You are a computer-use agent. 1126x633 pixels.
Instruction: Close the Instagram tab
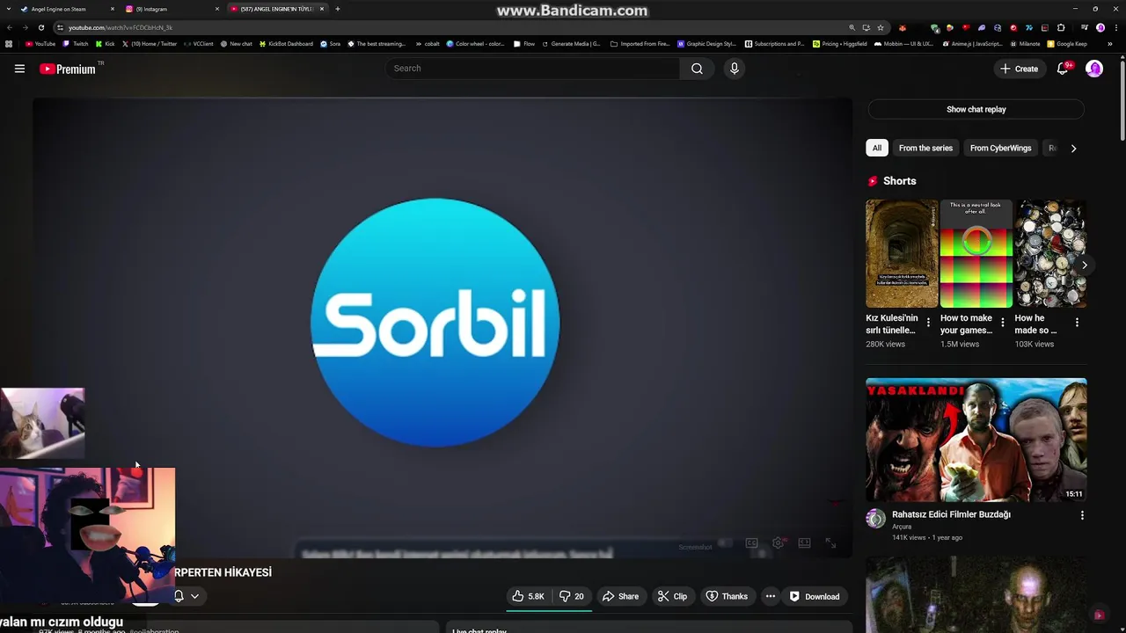click(217, 9)
